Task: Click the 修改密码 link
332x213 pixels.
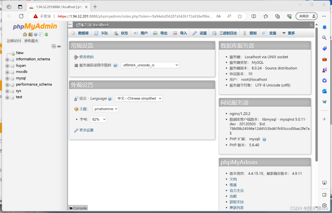Action: [x=86, y=57]
